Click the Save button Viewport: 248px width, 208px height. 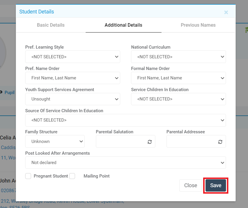click(216, 185)
